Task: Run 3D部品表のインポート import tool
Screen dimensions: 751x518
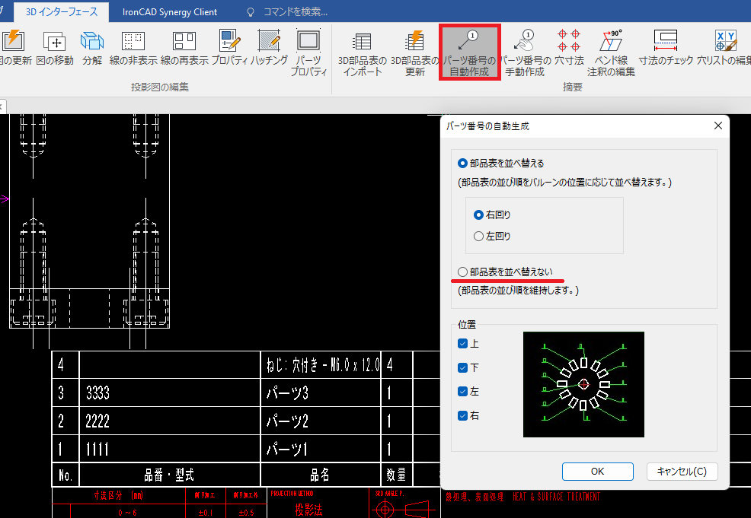Action: pyautogui.click(x=361, y=49)
